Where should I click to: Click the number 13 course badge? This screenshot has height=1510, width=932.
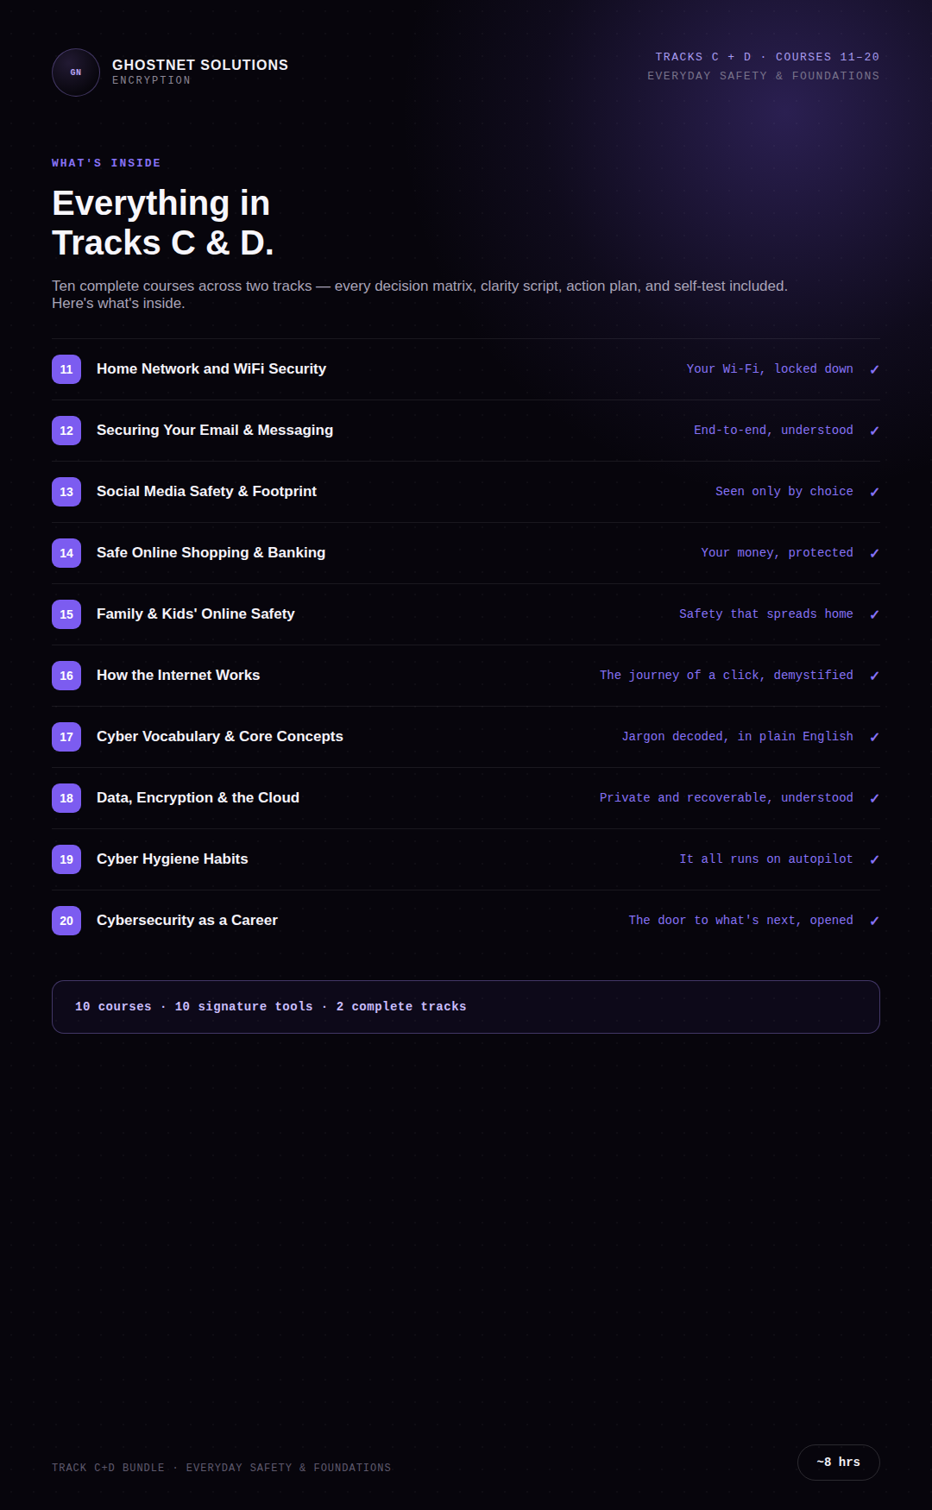point(66,492)
